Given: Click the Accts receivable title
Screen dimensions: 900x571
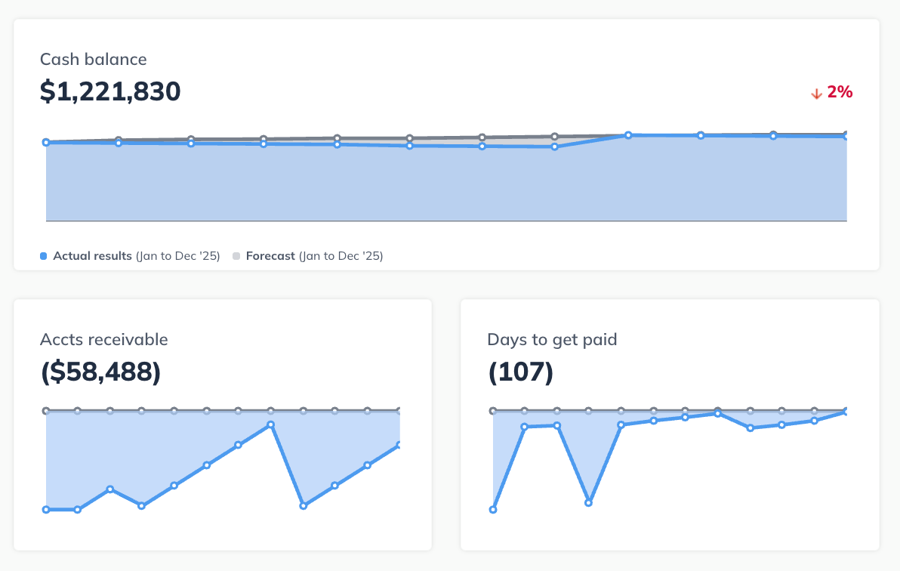Looking at the screenshot, I should pos(104,339).
